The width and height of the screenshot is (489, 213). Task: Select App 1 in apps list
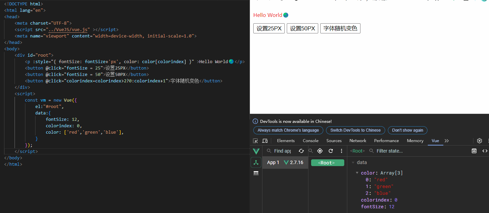pos(285,162)
